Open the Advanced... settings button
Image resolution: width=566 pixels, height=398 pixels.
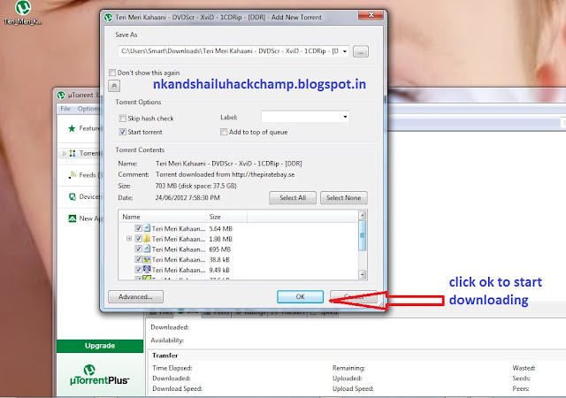(135, 297)
